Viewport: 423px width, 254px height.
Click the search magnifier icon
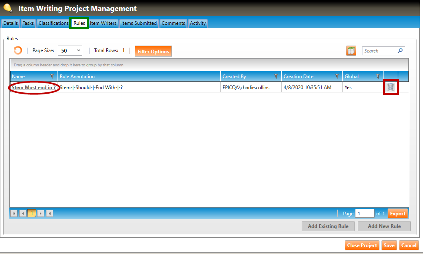400,51
